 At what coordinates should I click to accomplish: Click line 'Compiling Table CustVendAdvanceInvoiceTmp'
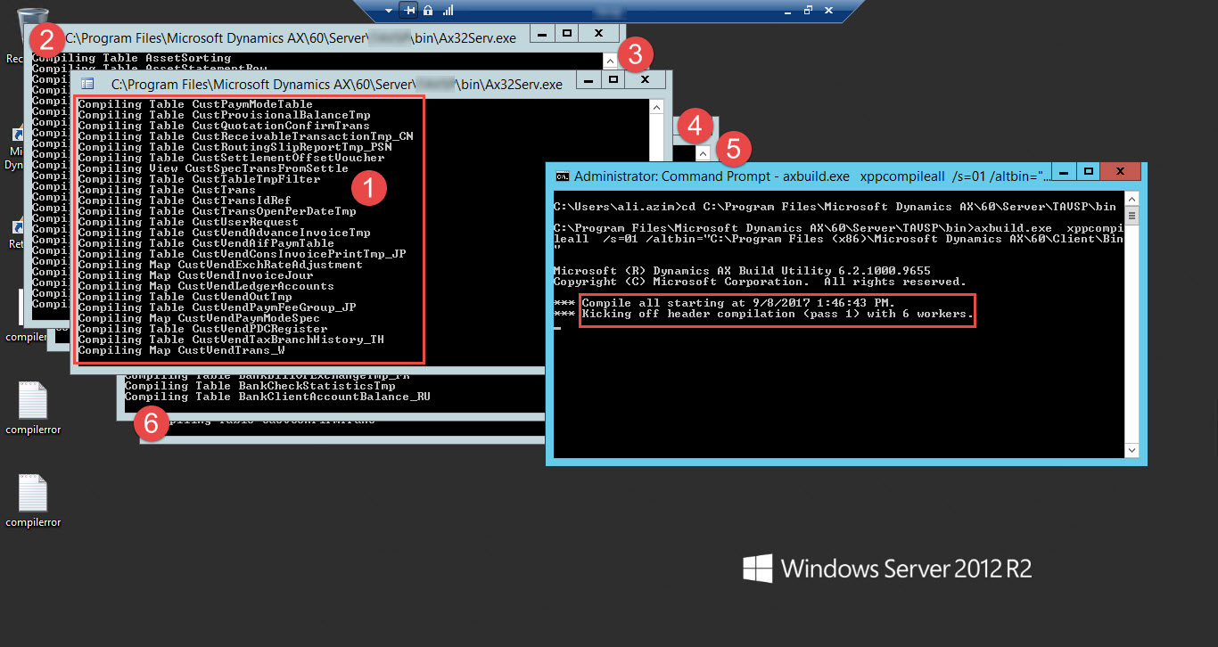click(224, 233)
